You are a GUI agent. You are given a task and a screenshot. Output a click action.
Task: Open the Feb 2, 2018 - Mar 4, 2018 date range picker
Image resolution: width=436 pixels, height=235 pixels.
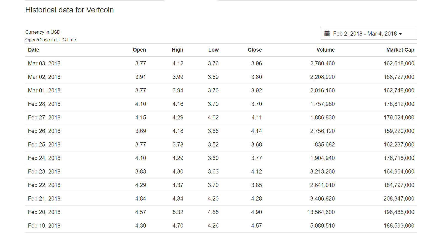point(369,34)
